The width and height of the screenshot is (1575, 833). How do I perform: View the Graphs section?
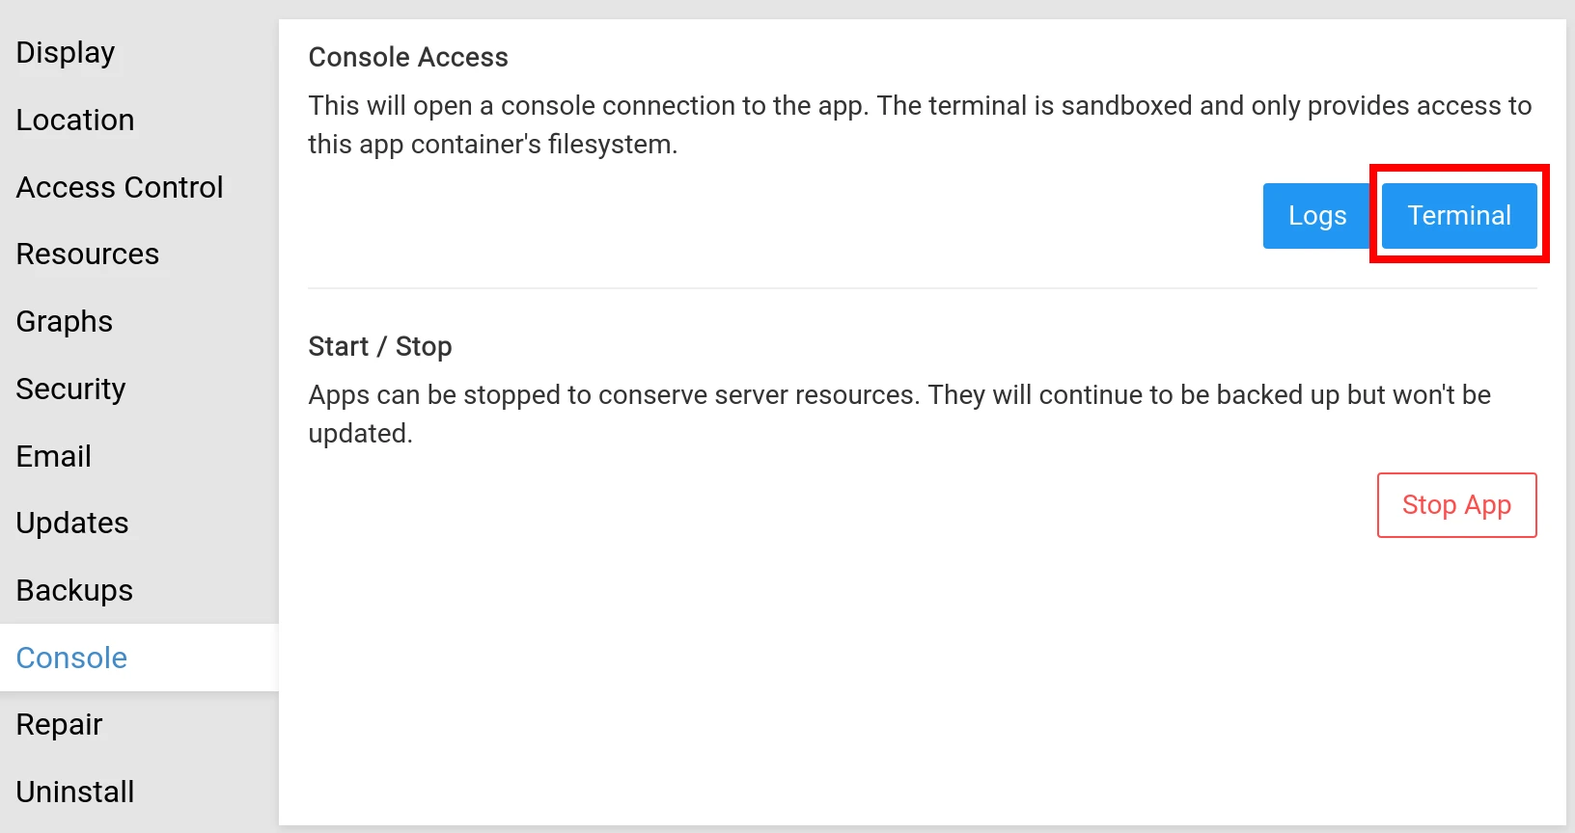click(65, 321)
